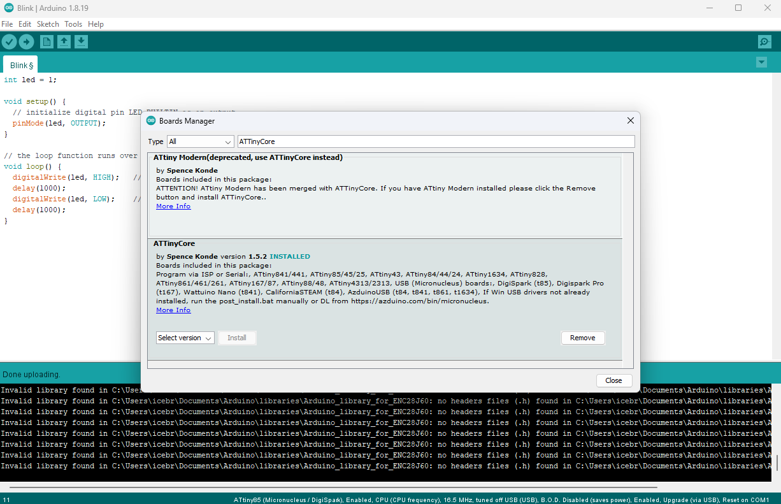781x504 pixels.
Task: Click the New sketch icon
Action: [x=47, y=42]
